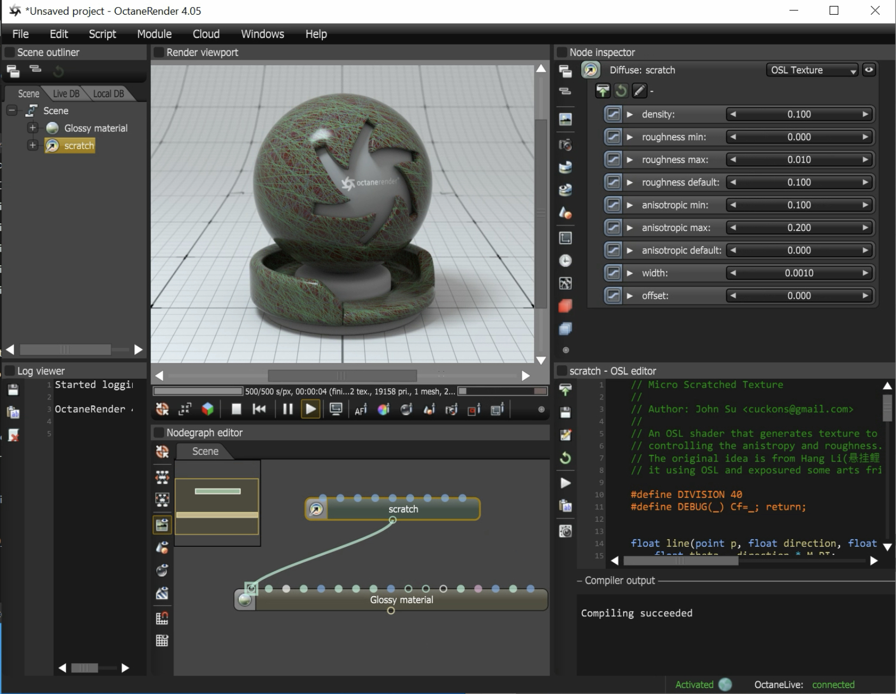The width and height of the screenshot is (896, 694).
Task: Expand the scratch tree item
Action: click(x=33, y=145)
